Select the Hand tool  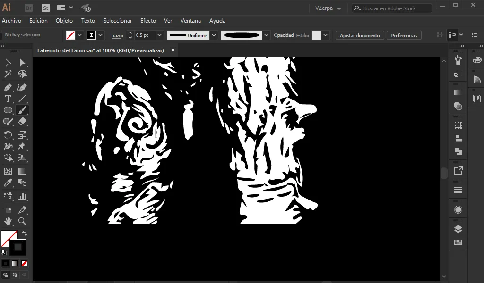click(8, 221)
